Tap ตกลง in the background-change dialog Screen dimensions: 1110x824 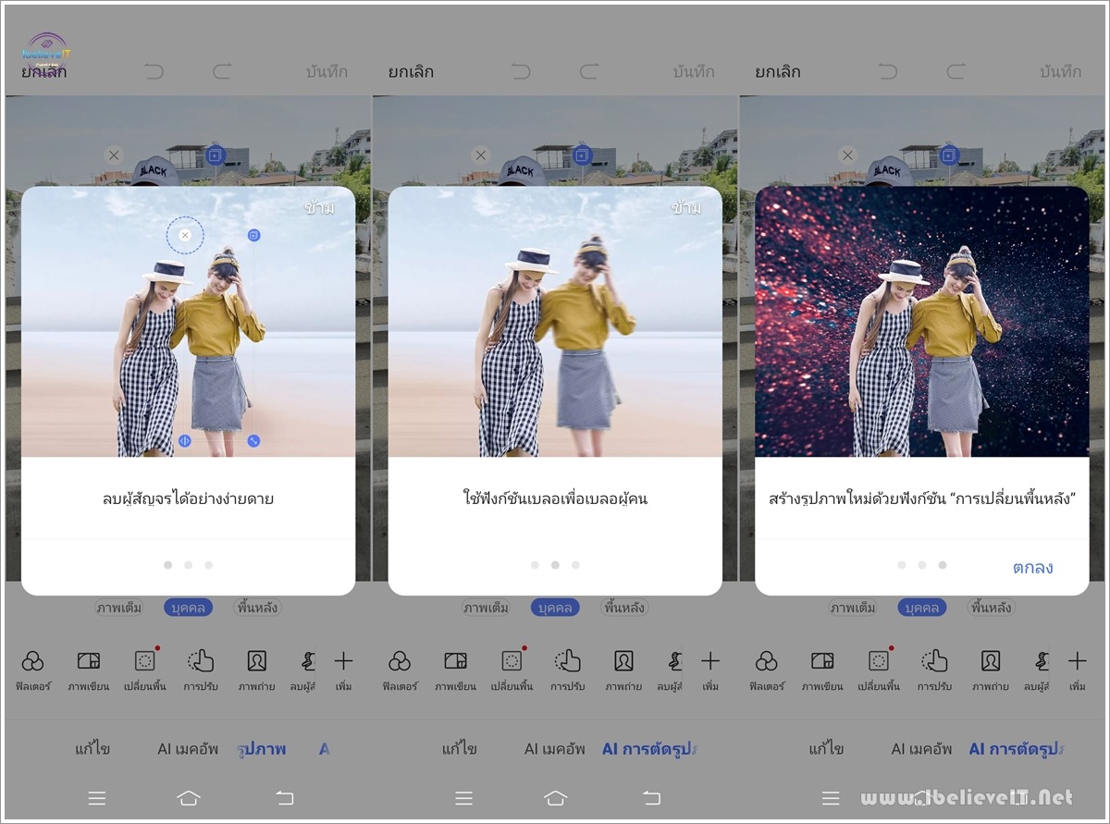[x=1032, y=567]
